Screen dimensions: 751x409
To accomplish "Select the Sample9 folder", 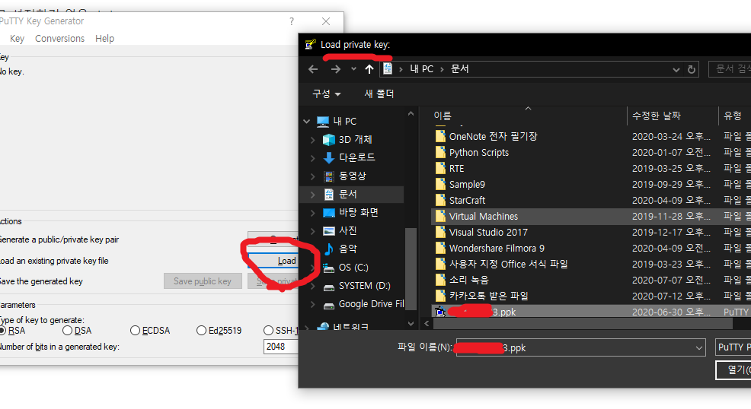I will [467, 185].
